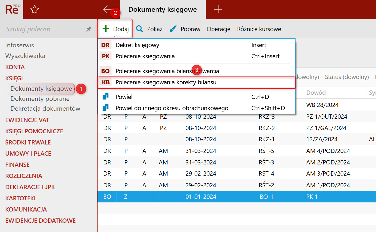Open Wyszukiwarka in the sidebar
Viewport: 376px width, 232px height.
tap(25, 56)
